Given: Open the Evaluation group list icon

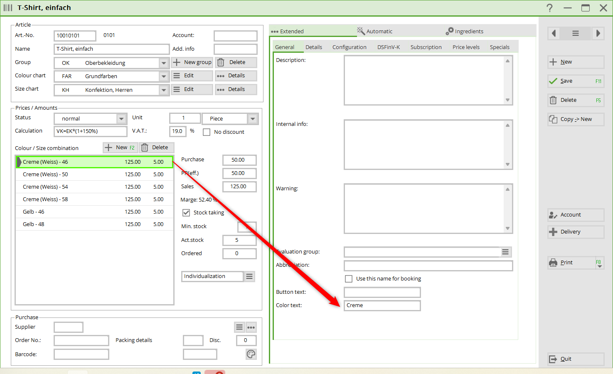Looking at the screenshot, I should pos(505,252).
